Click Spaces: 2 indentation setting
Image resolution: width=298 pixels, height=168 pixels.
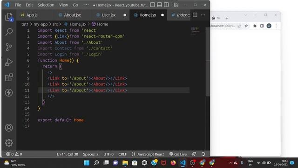pyautogui.click(x=91, y=154)
